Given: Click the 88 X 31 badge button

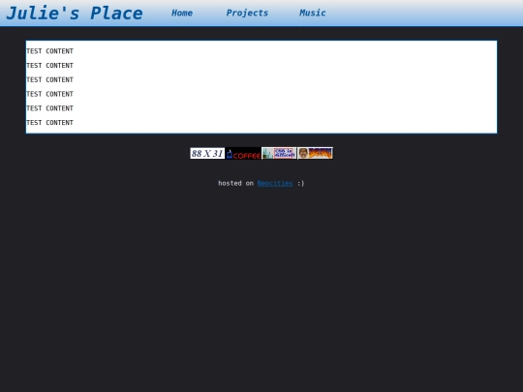Looking at the screenshot, I should (x=207, y=153).
